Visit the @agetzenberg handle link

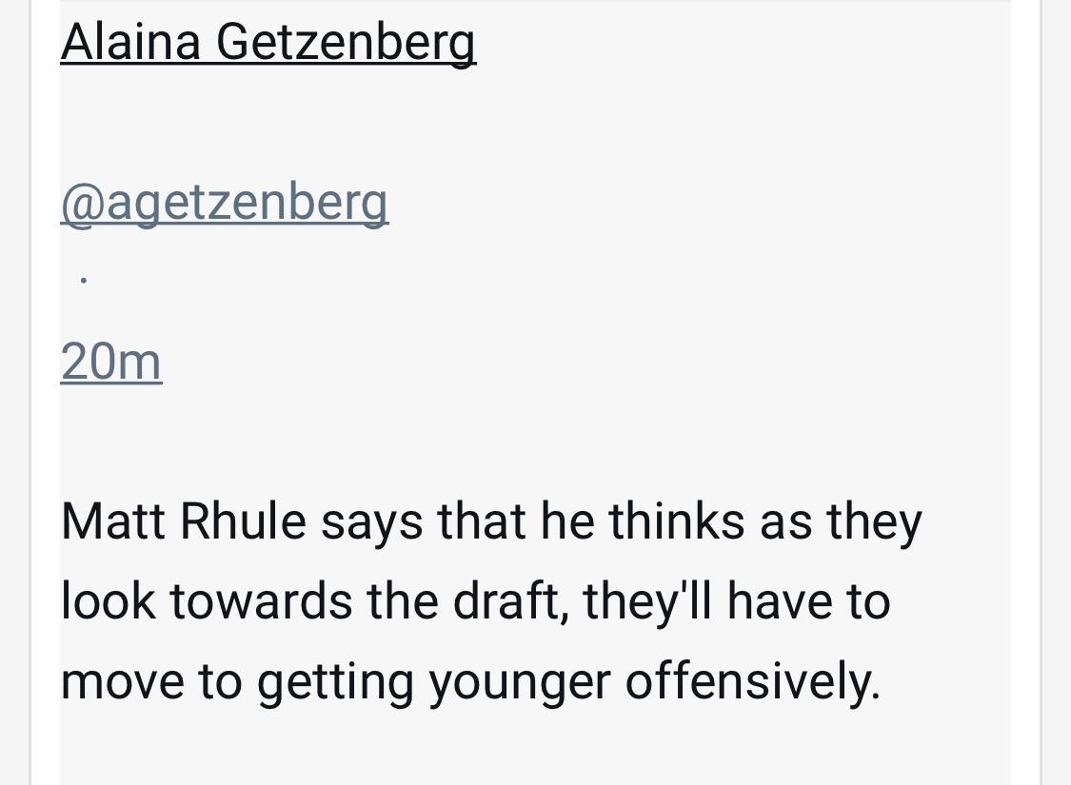pos(224,203)
